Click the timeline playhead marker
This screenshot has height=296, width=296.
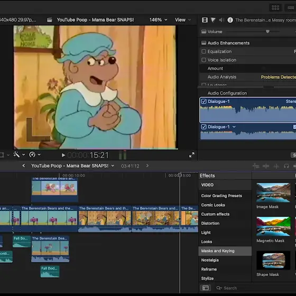click(x=180, y=175)
